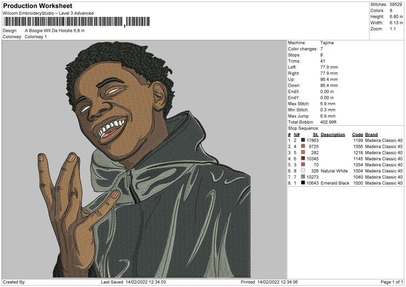This screenshot has height=287, width=406.
Task: Pick the color swatch in the code 1218 row
Action: coord(303,152)
